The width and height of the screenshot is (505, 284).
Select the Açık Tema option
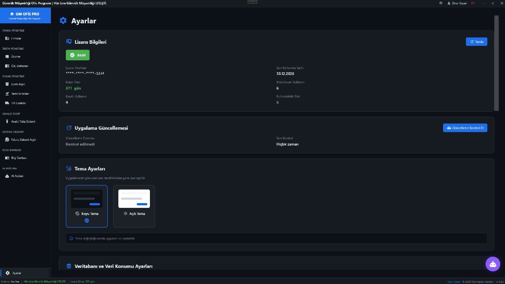pyautogui.click(x=134, y=206)
